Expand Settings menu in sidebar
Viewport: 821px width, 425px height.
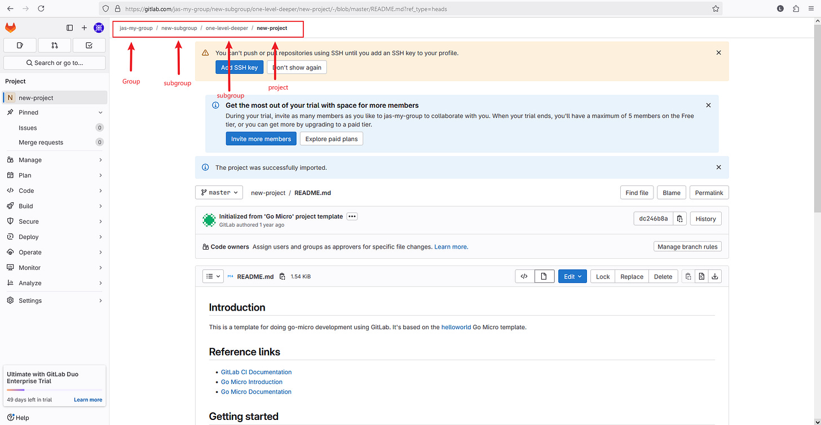click(x=55, y=300)
